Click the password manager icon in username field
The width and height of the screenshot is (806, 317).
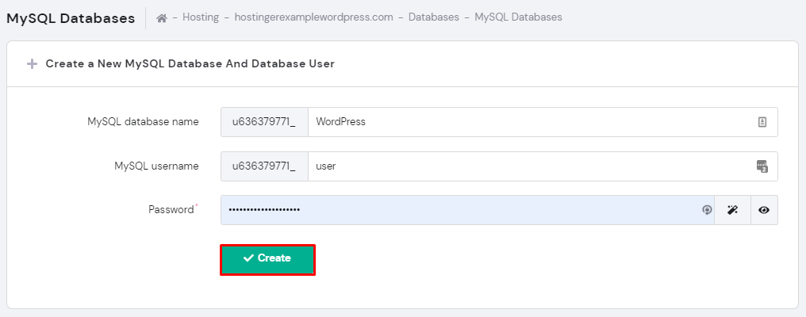pos(762,166)
